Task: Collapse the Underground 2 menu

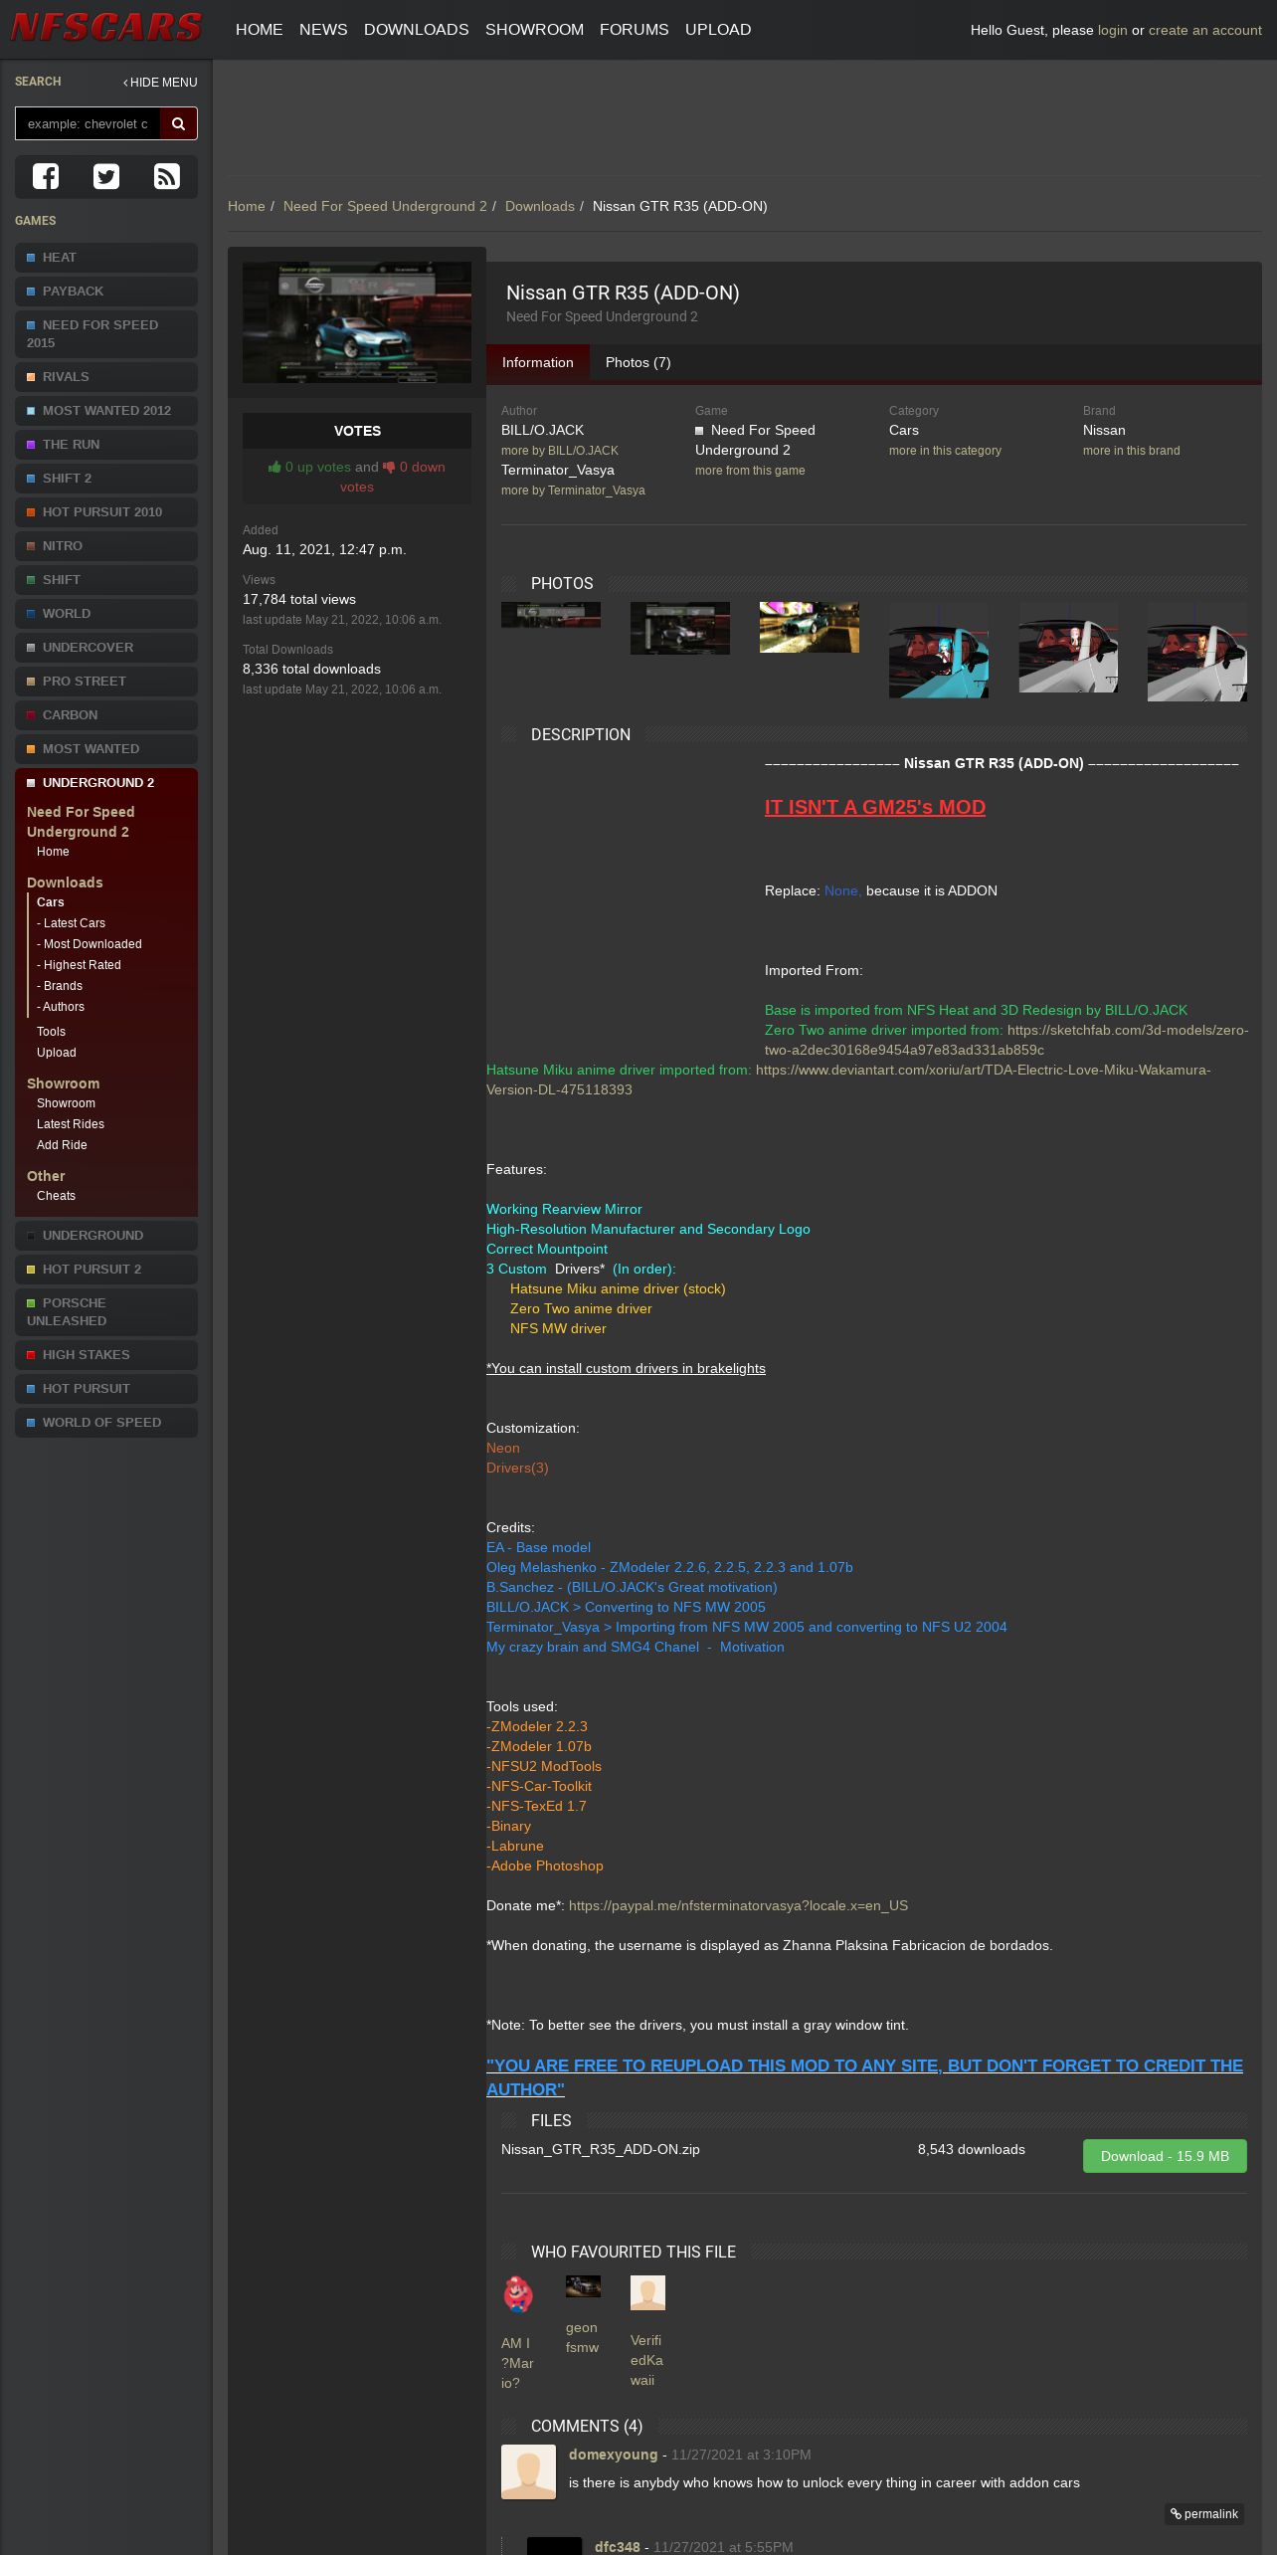Action: click(106, 783)
